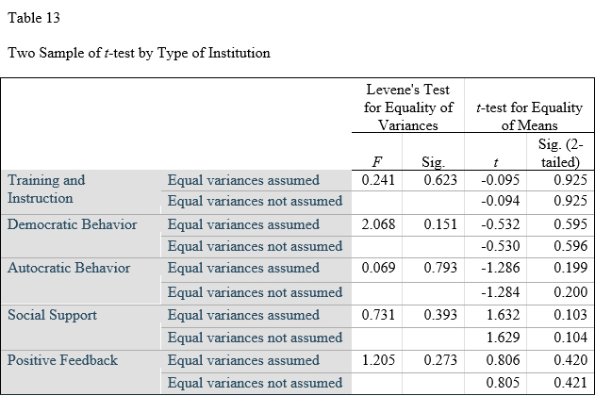The image size is (595, 396).
Task: Select the italic "t" column header
Action: 496,162
